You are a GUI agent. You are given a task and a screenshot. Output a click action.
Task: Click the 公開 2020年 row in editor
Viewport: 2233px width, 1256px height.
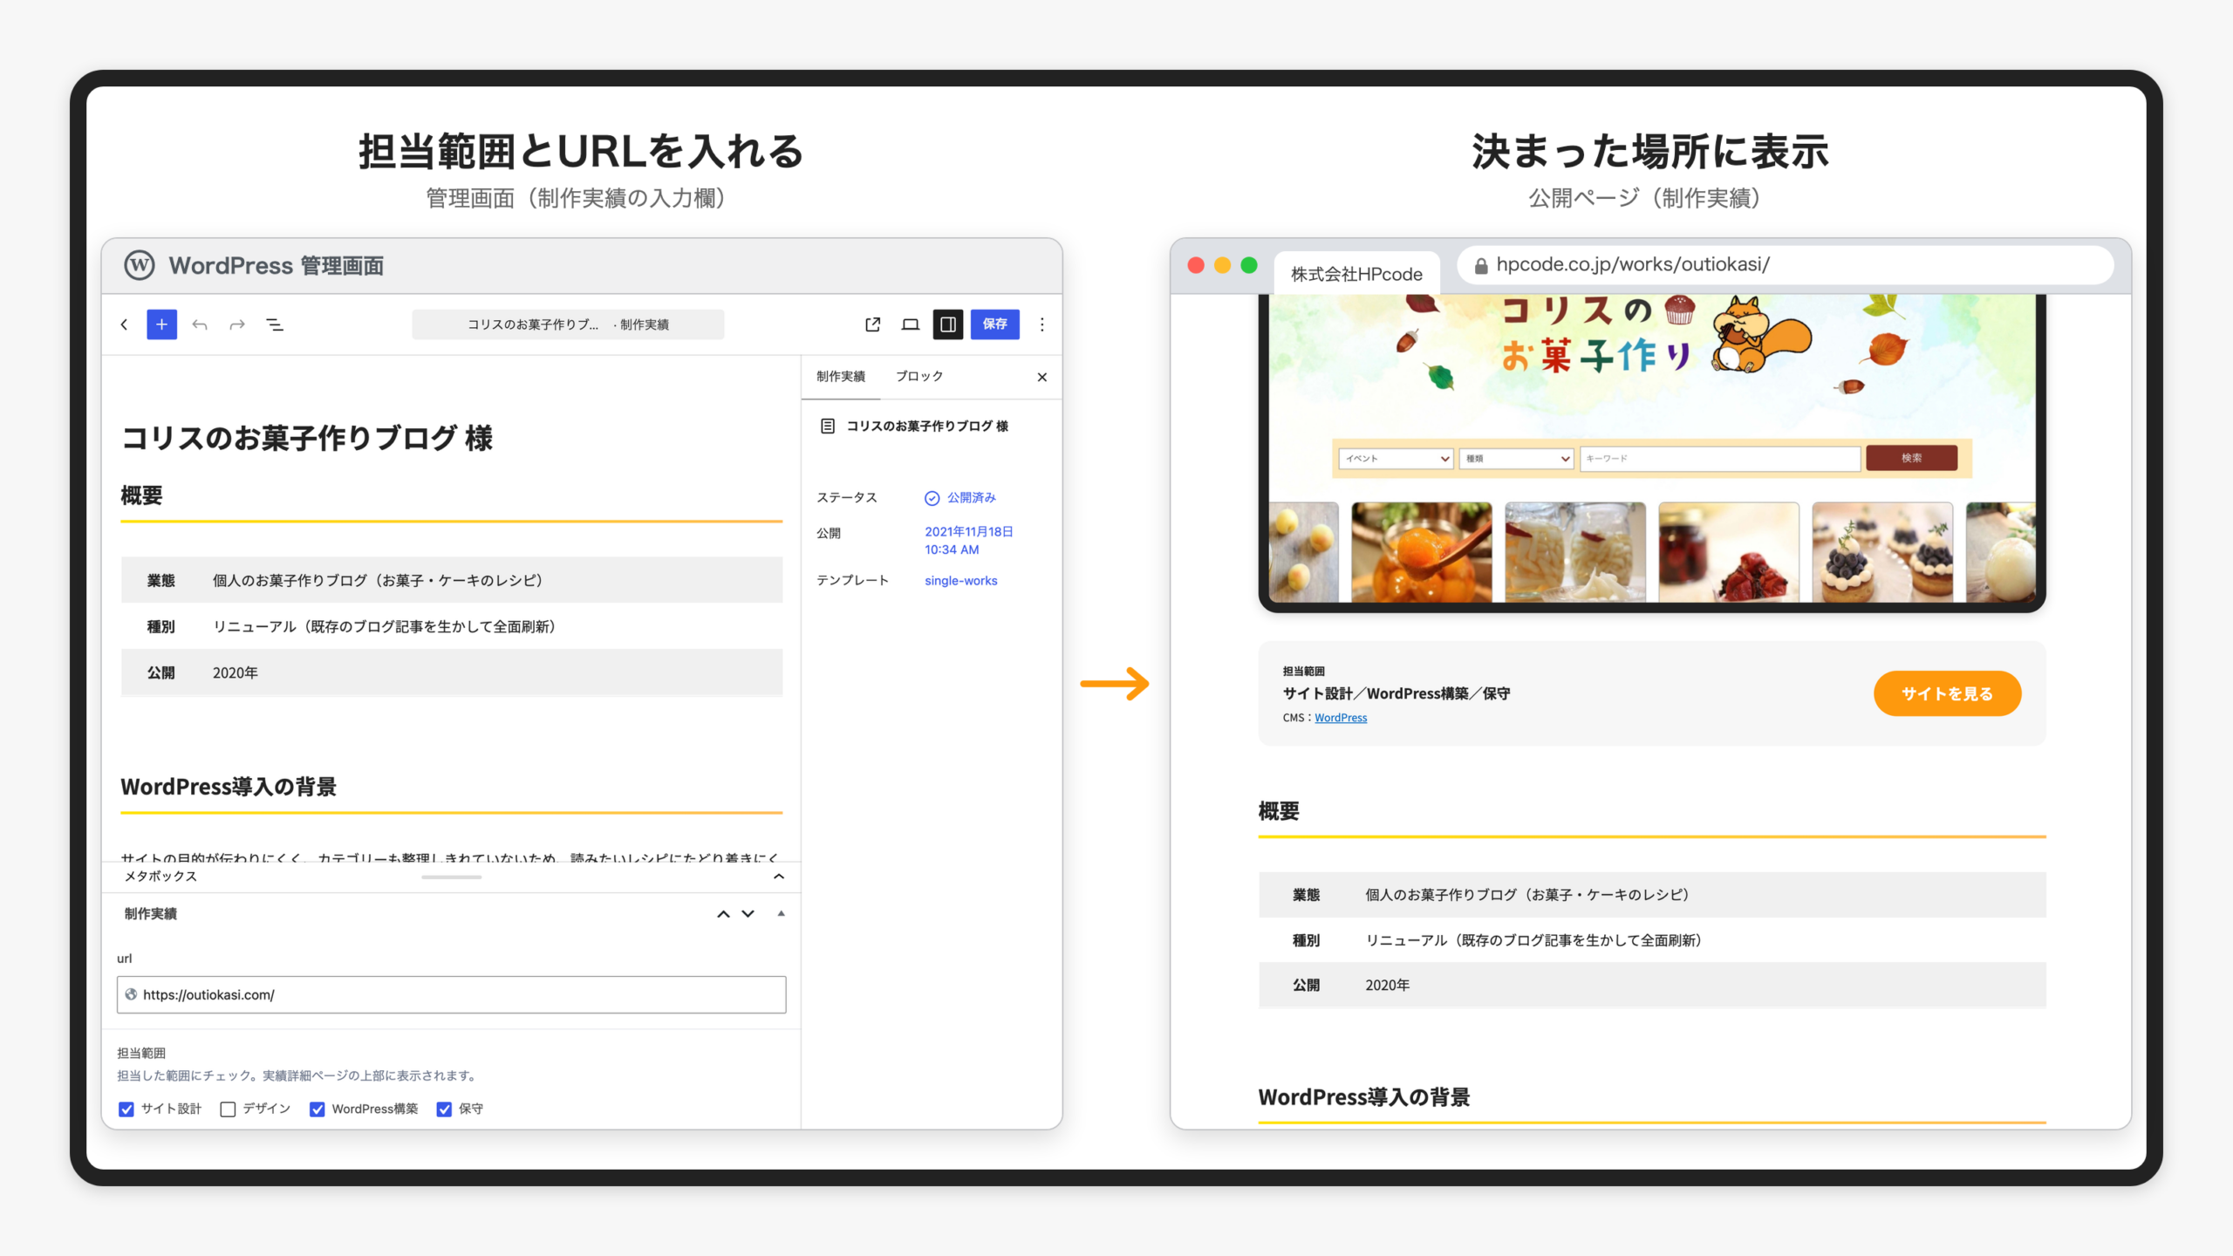pyautogui.click(x=451, y=672)
